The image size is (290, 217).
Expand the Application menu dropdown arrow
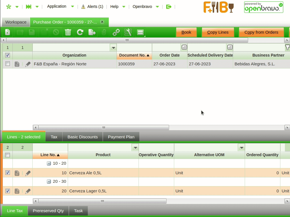(72, 7)
